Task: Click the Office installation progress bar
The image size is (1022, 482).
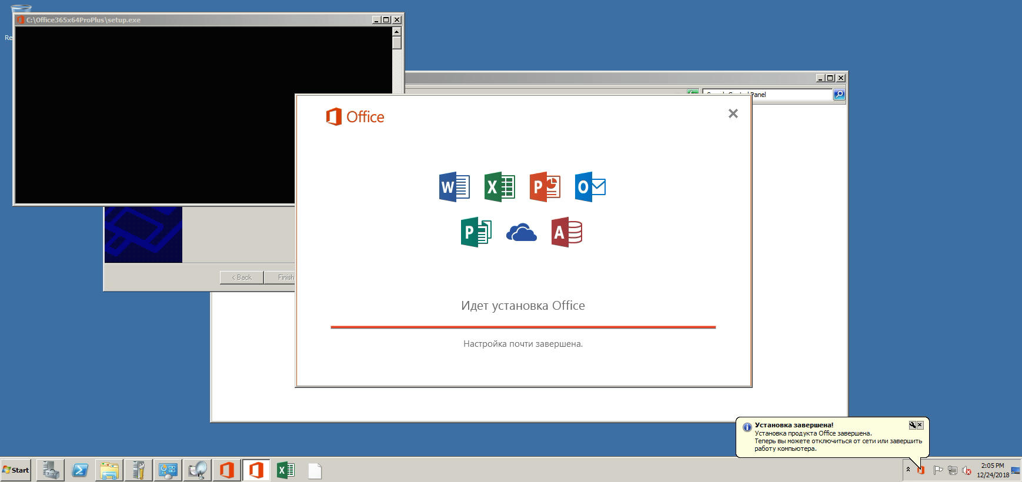Action: (523, 327)
